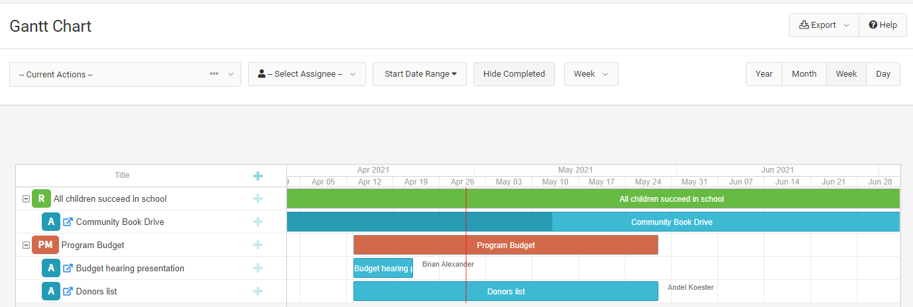
Task: Click the PM badge for Program Budget
Action: 45,245
